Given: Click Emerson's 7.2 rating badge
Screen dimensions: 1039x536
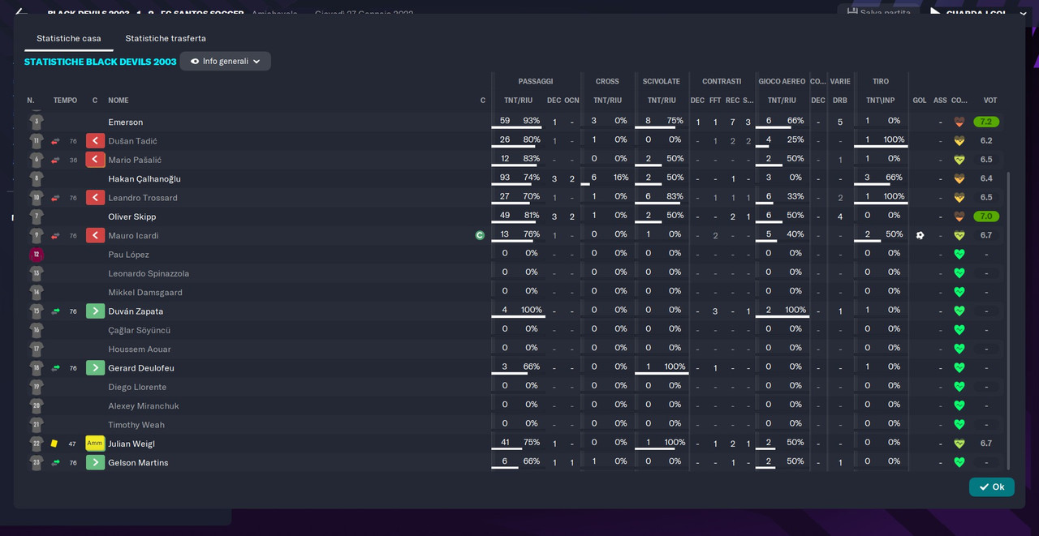Looking at the screenshot, I should click(x=986, y=122).
